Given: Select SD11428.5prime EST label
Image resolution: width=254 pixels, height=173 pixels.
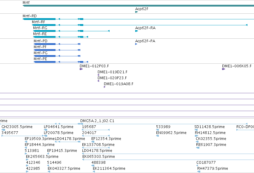Looking at the screenshot, I should pyautogui.click(x=210, y=127).
